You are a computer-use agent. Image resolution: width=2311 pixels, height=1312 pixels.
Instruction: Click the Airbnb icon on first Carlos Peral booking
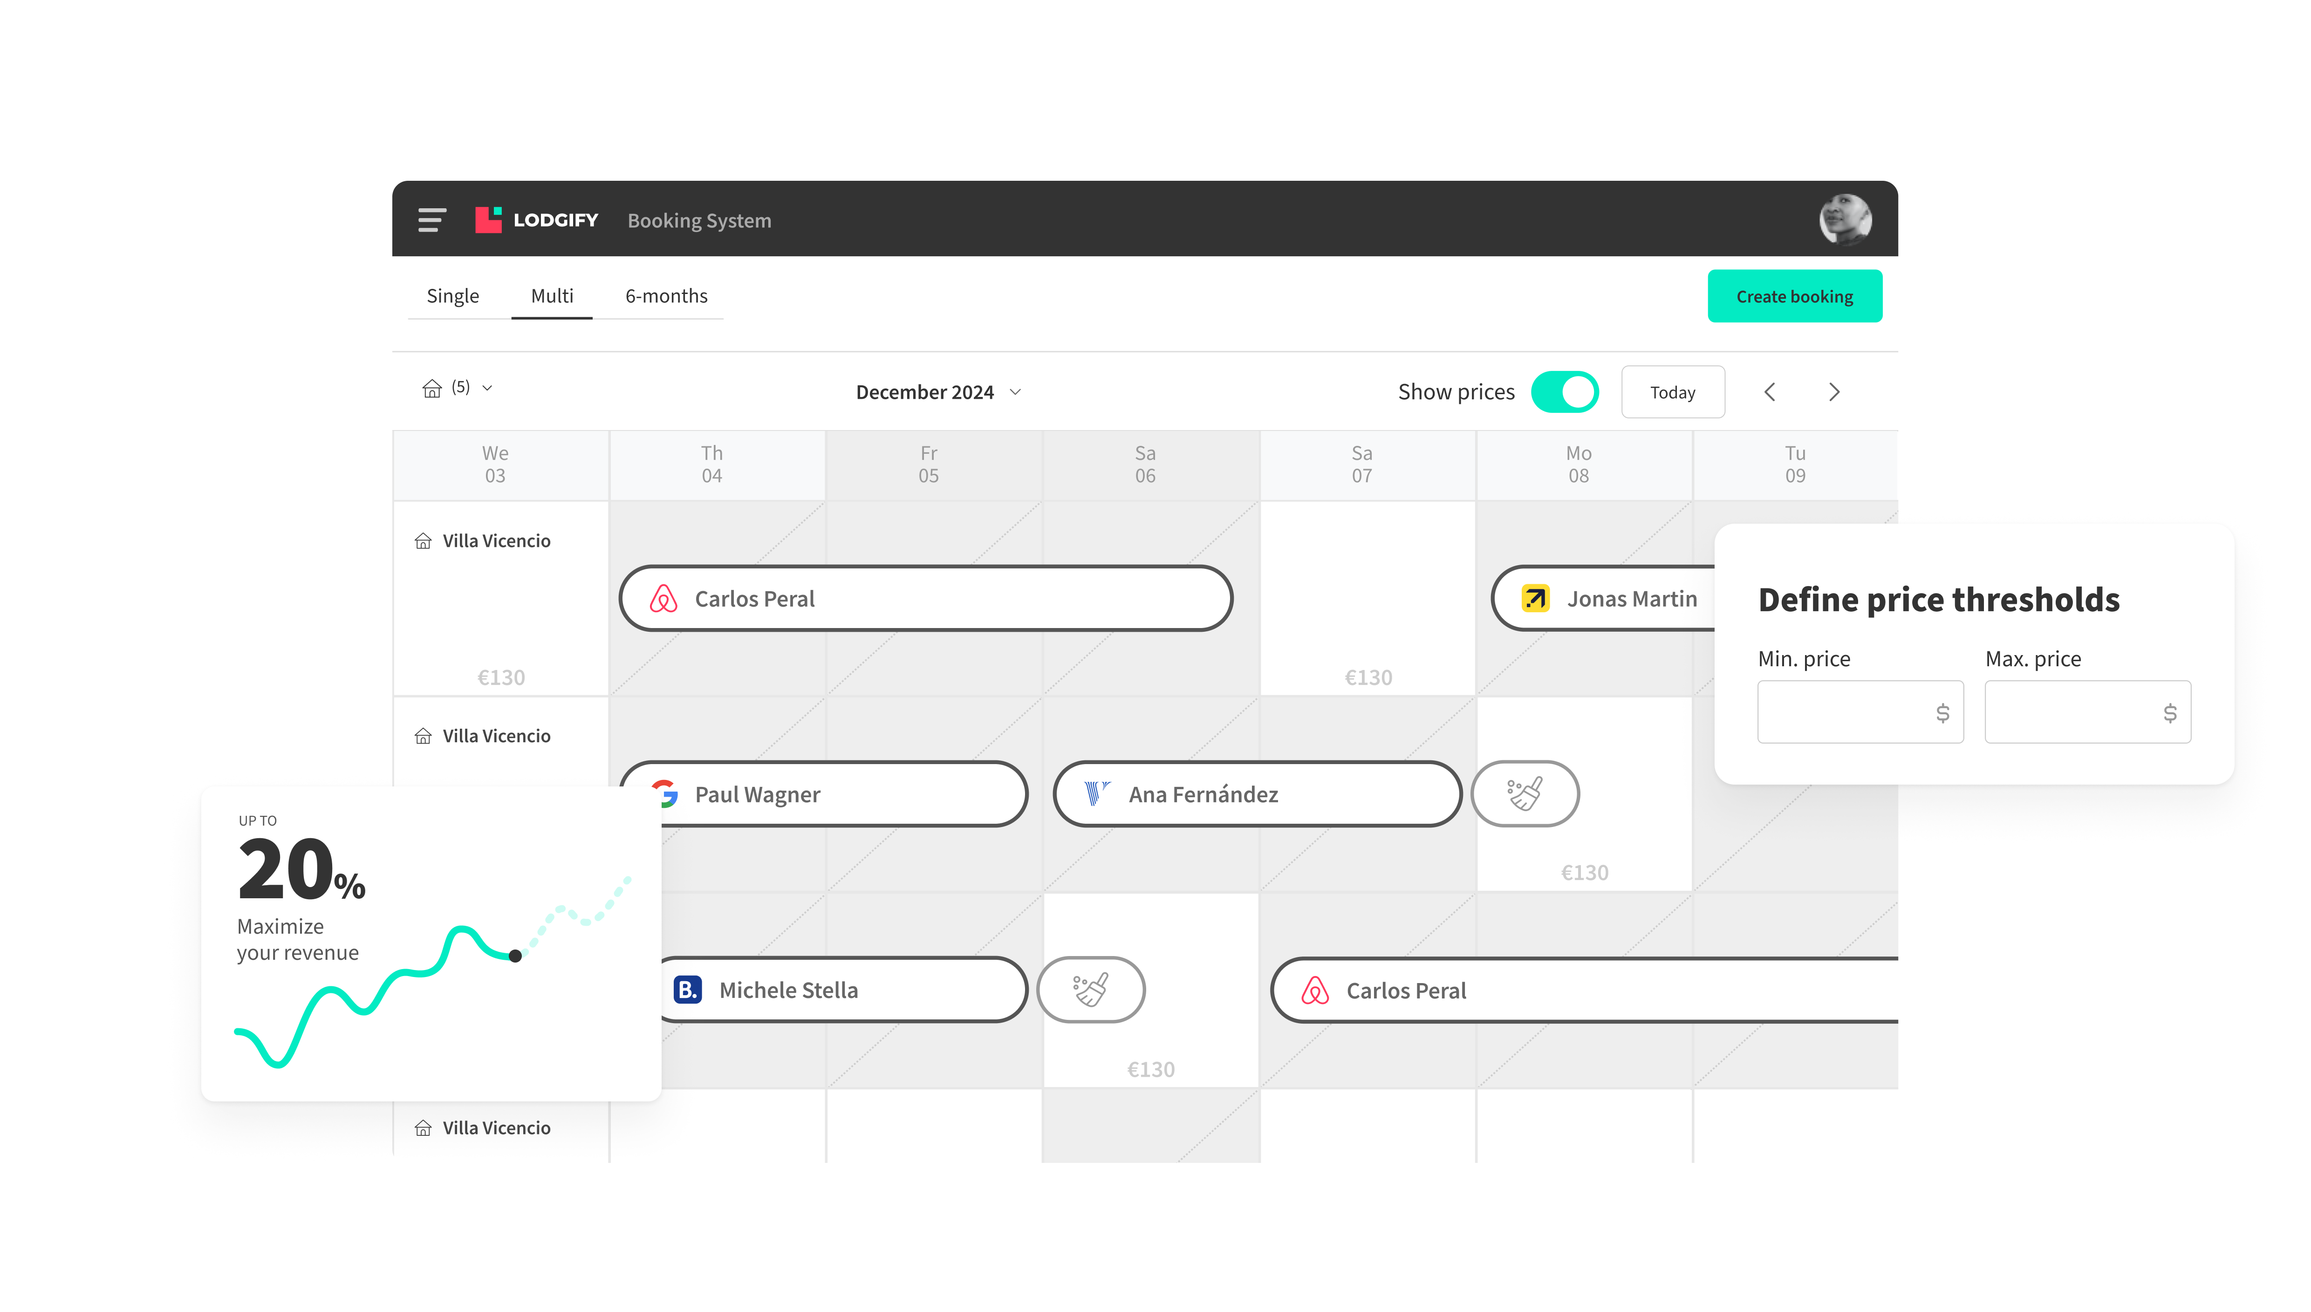(x=663, y=599)
